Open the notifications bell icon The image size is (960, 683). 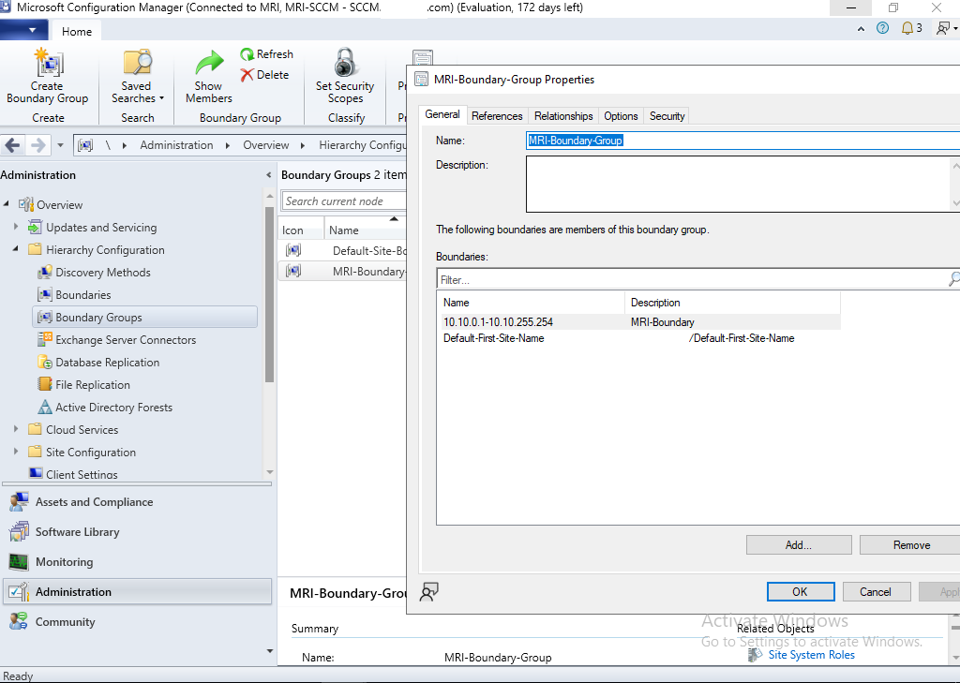907,27
